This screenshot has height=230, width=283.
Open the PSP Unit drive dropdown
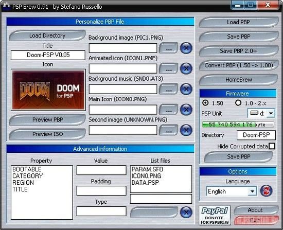coord(271,113)
